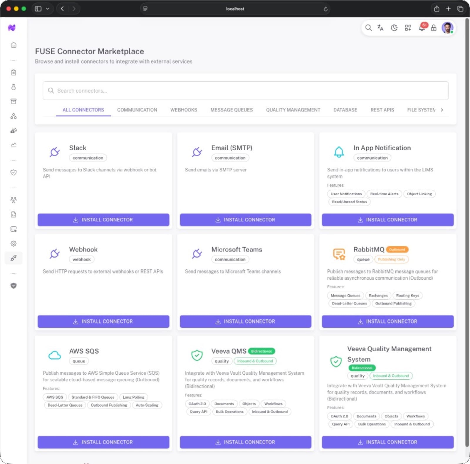Install the Slack connector
The height and width of the screenshot is (464, 470).
(x=103, y=220)
